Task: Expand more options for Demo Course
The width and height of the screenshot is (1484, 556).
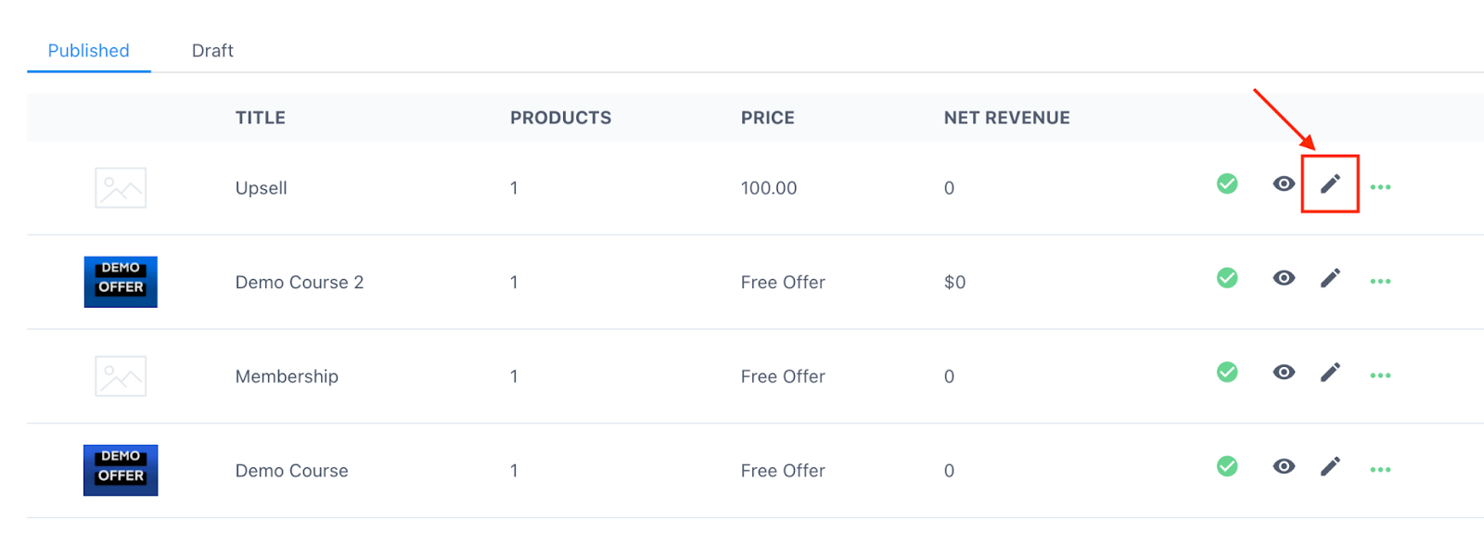Action: [x=1380, y=470]
